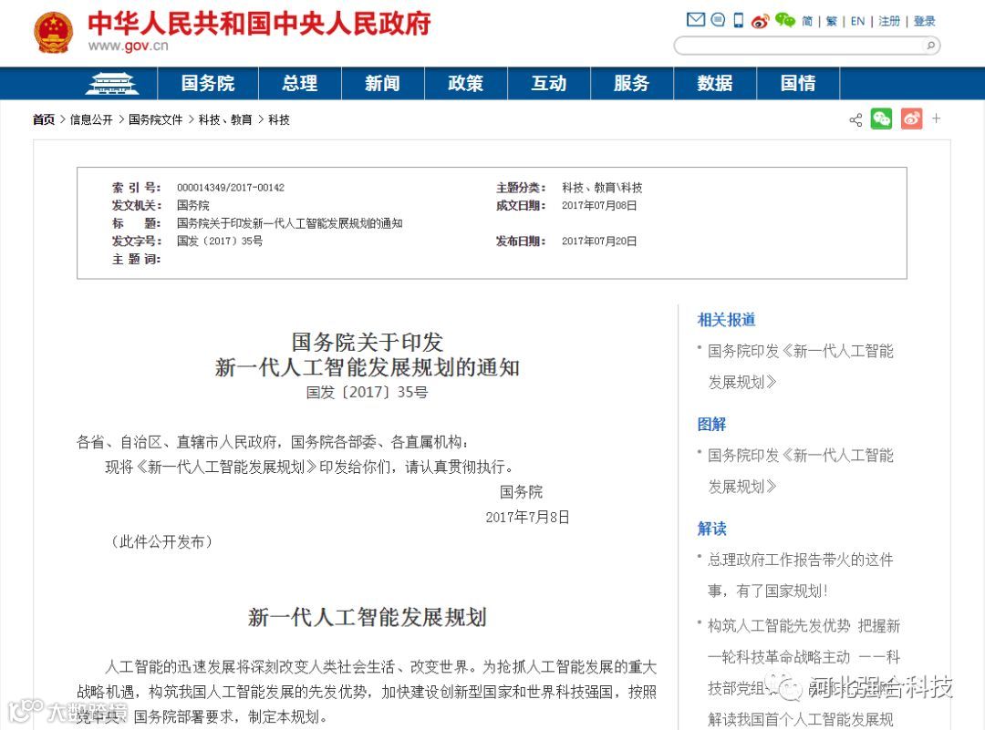Click the plus icon for more sharing
Viewport: 985px width, 730px height.
(936, 118)
